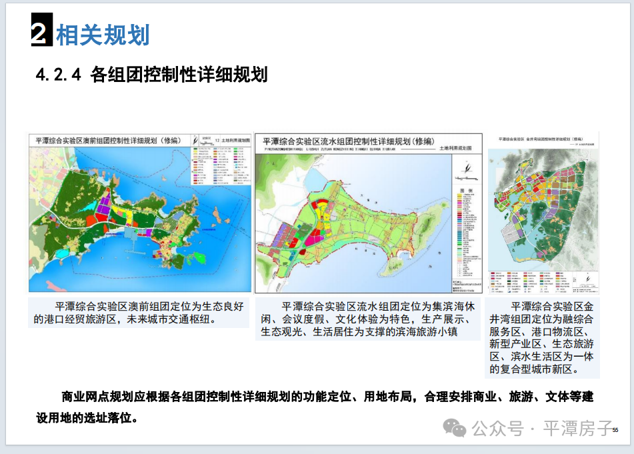Click the map title 平潭综合实验区流水组团控制性详细规划（修编）
This screenshot has width=634, height=454.
coord(349,141)
